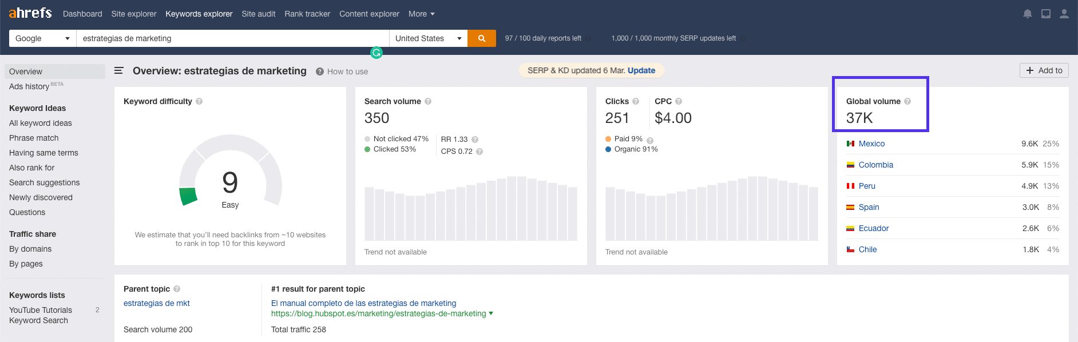The width and height of the screenshot is (1078, 342).
Task: Click the Ahrefs logo
Action: 30,13
